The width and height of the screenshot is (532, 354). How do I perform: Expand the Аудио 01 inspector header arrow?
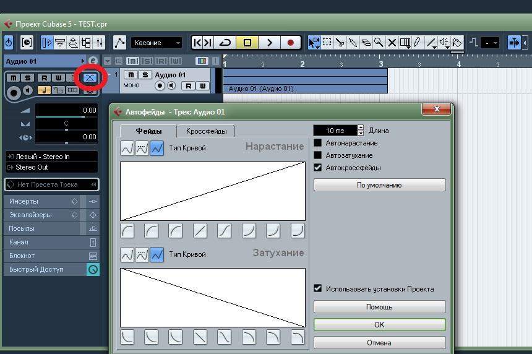tap(82, 61)
